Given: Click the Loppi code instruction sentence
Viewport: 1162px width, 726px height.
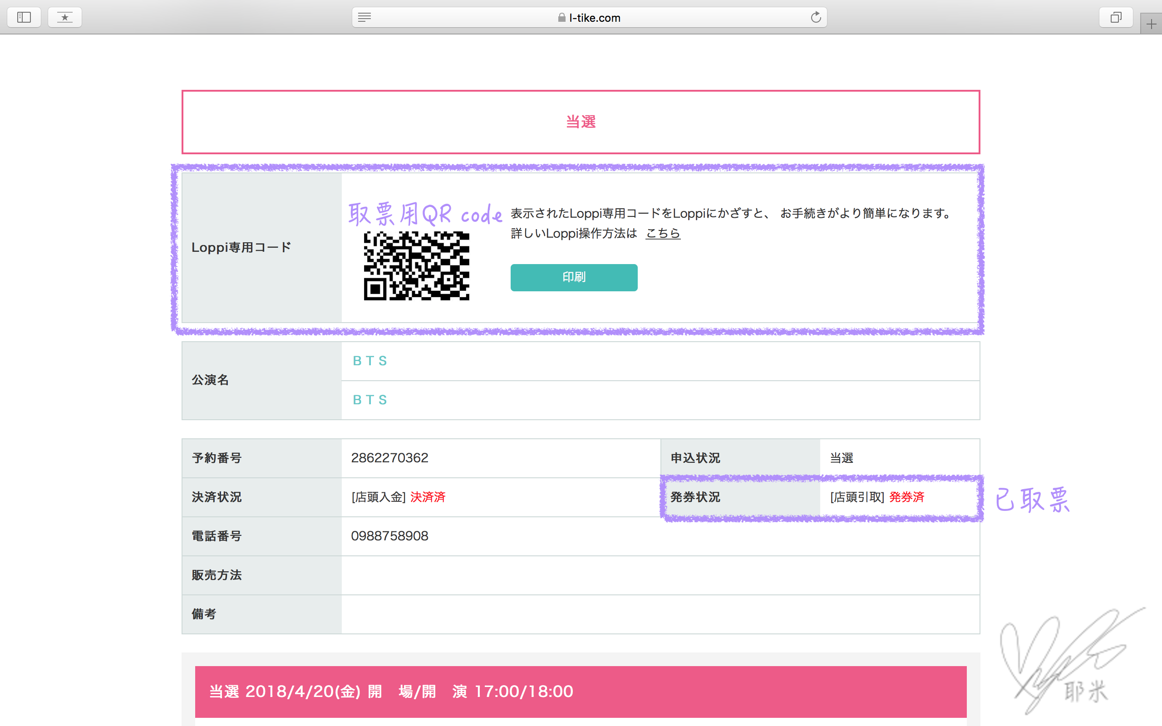Looking at the screenshot, I should tap(731, 213).
